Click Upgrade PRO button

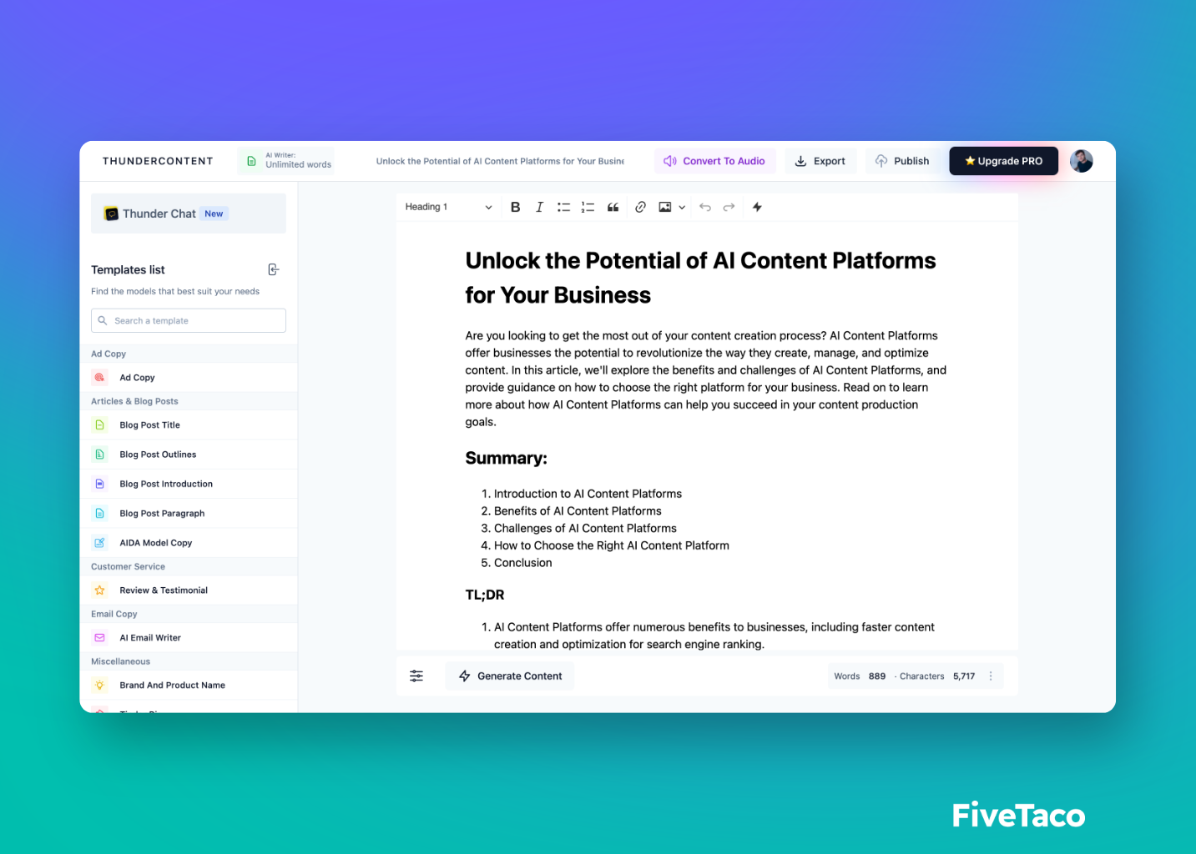tap(1003, 161)
